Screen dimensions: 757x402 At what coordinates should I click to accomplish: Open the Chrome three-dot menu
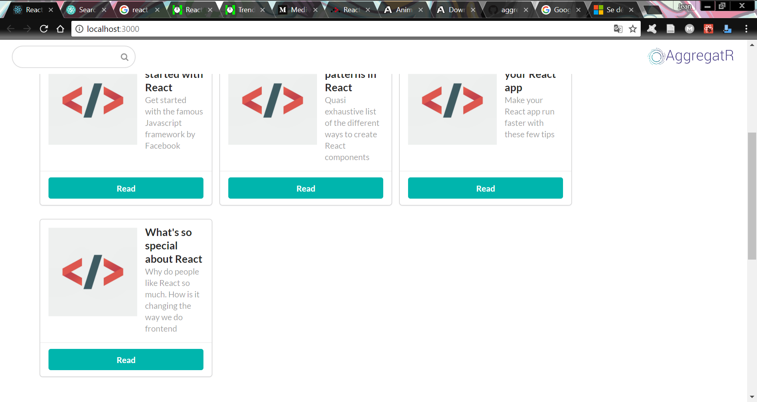coord(746,29)
